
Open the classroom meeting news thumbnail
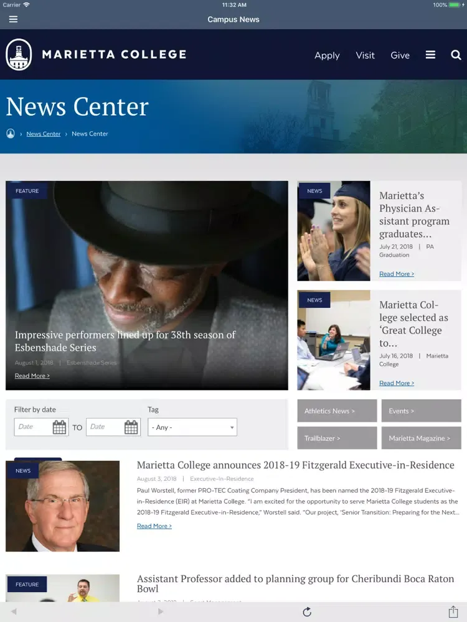[334, 340]
